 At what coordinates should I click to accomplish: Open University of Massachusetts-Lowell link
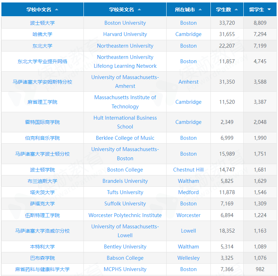(x=125, y=231)
